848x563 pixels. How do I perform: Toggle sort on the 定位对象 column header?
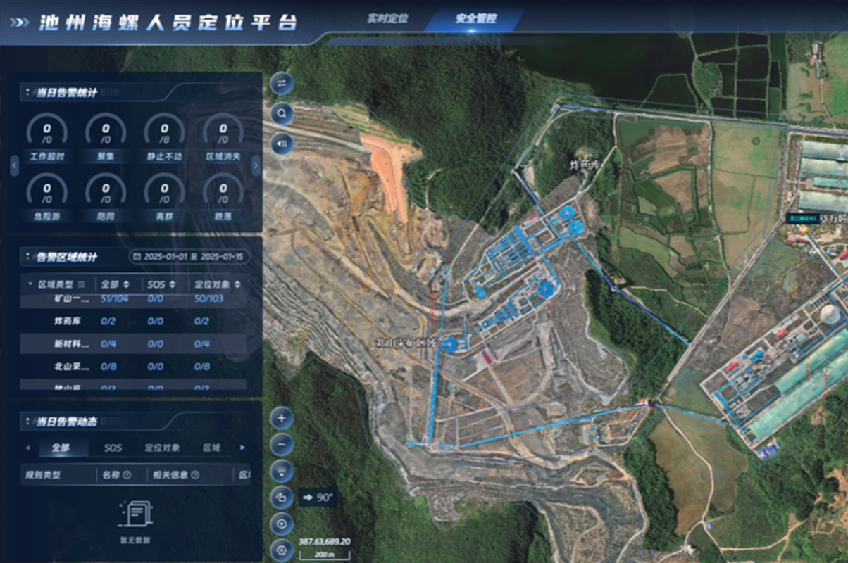237,284
